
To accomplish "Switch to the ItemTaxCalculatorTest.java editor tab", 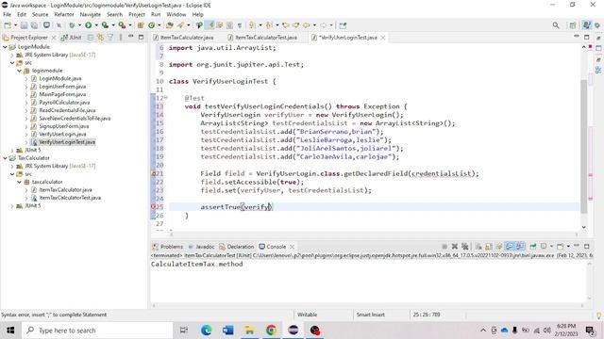I will 266,38.
